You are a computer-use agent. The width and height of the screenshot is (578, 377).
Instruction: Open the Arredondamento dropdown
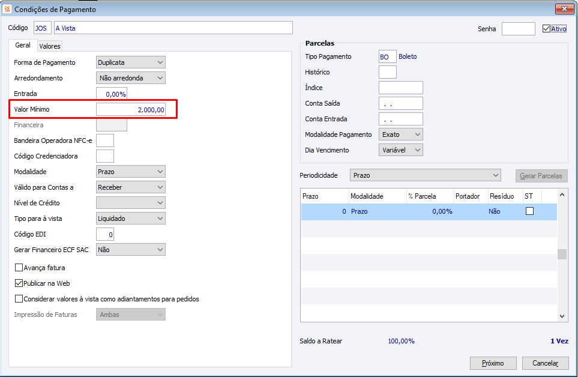tap(130, 78)
